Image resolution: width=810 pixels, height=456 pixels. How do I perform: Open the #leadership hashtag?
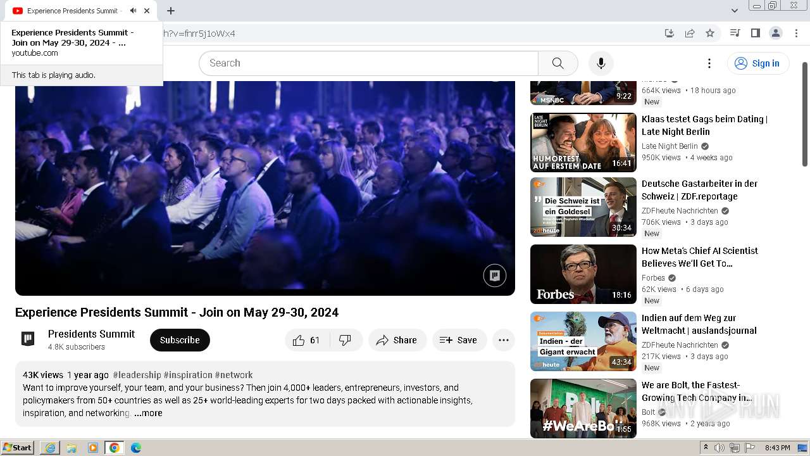tap(137, 375)
